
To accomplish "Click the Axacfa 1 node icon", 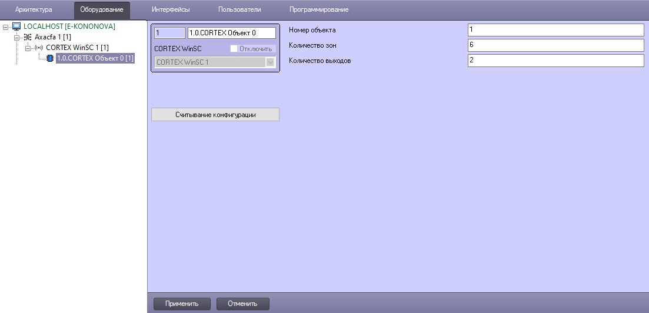I will pos(28,37).
